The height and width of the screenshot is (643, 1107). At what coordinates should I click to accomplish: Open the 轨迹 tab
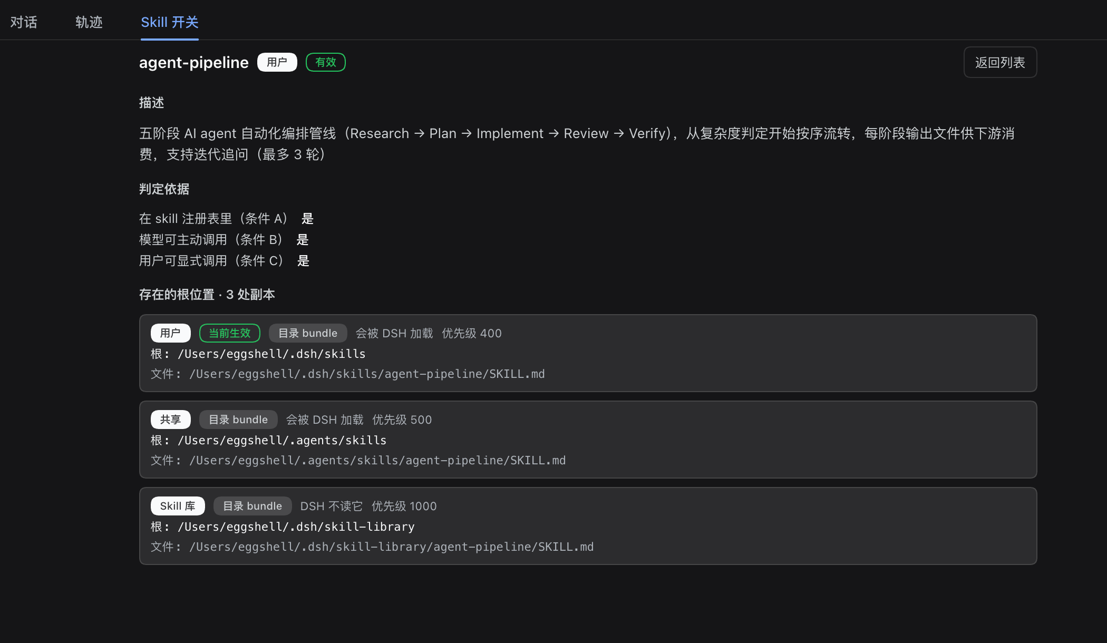coord(89,22)
